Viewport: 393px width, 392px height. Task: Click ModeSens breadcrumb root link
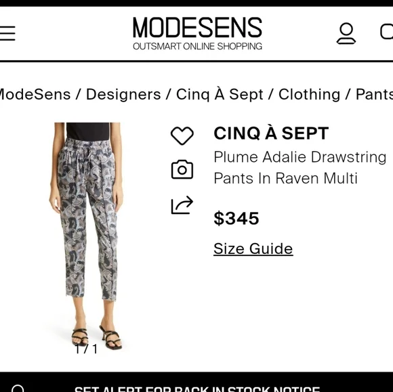pos(35,94)
